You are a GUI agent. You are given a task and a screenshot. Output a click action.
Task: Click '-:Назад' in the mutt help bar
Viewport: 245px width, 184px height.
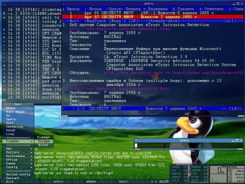[x=93, y=9]
